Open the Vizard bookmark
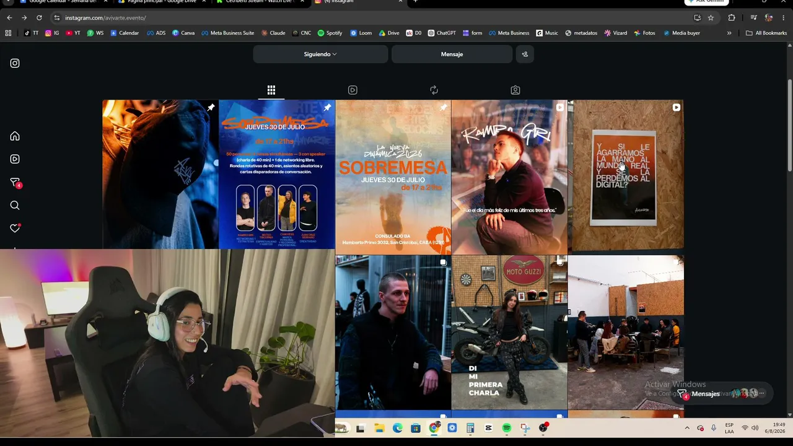Image resolution: width=793 pixels, height=446 pixels. click(x=616, y=33)
